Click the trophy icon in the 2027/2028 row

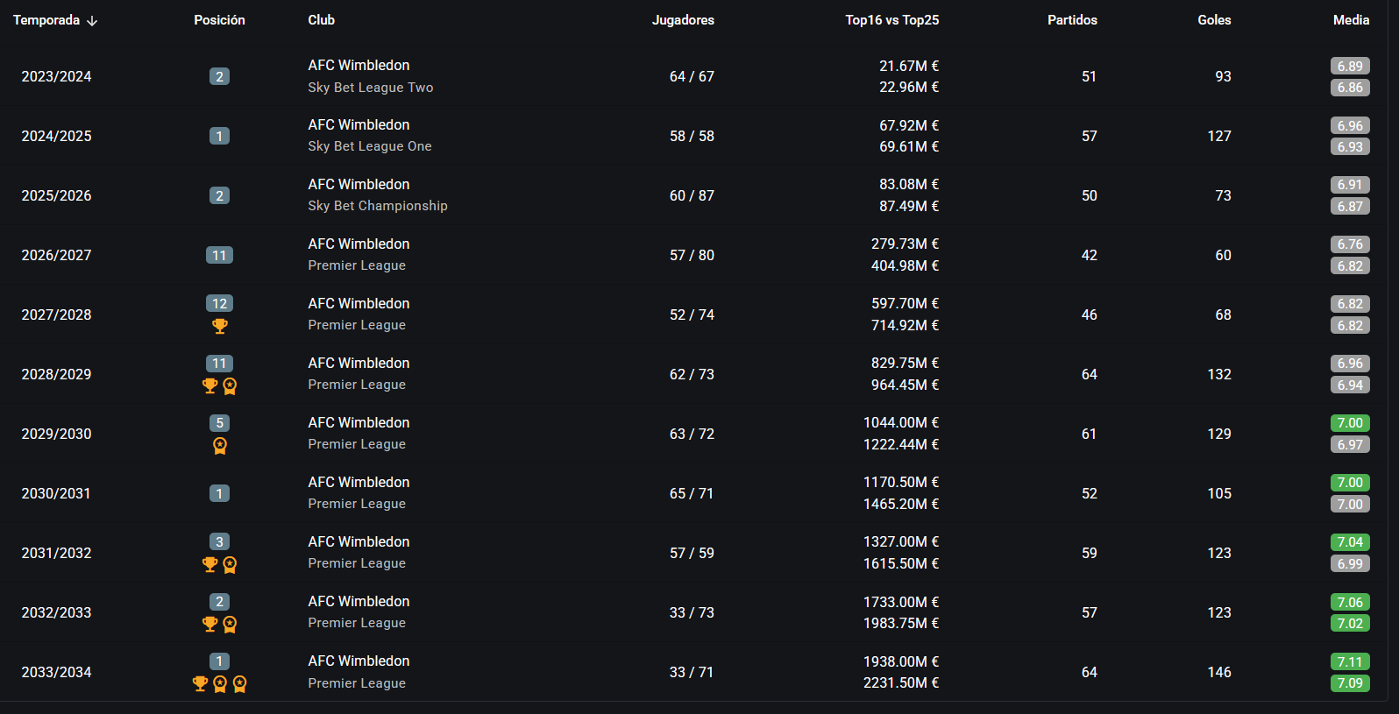(219, 326)
